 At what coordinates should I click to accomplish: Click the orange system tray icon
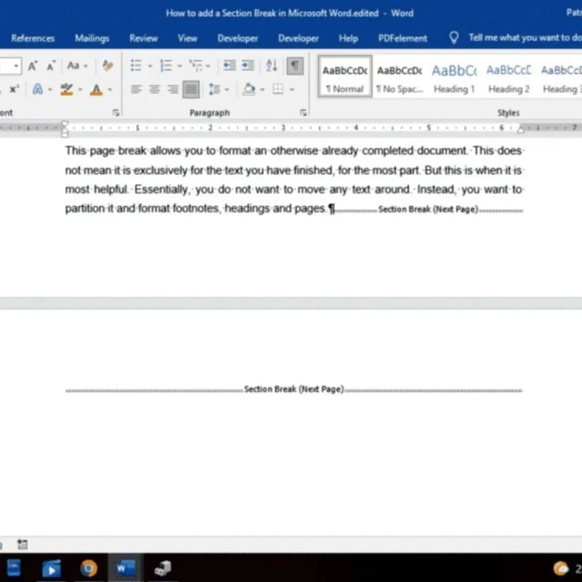[561, 568]
